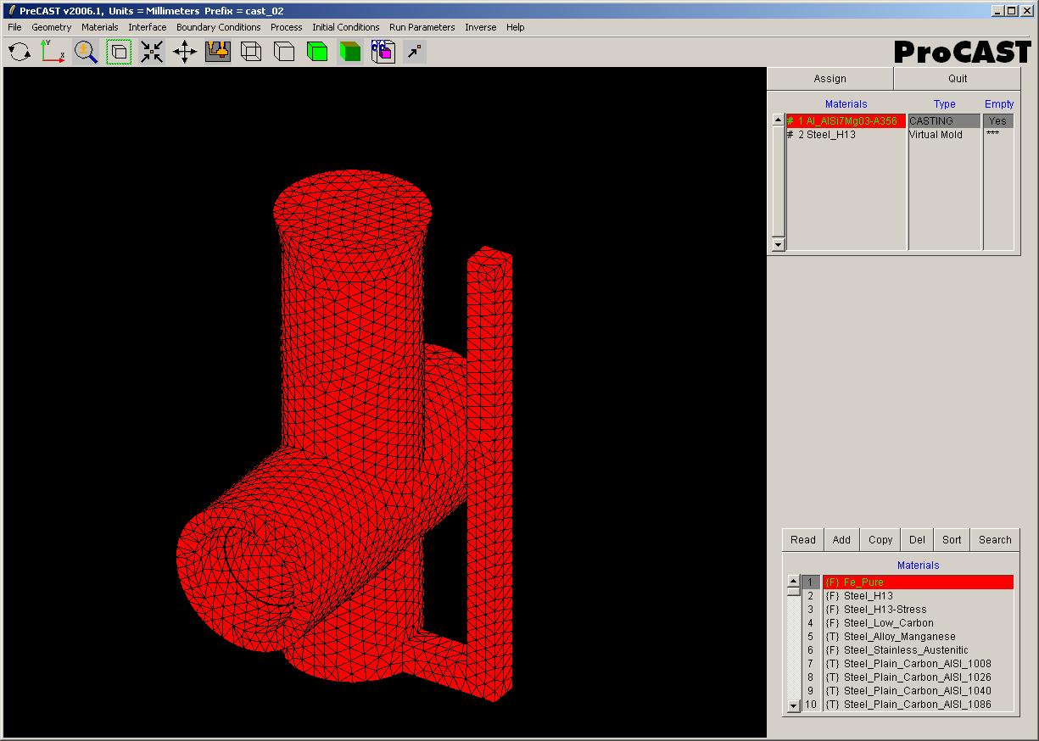Switch to bright green solid cube display
The height and width of the screenshot is (741, 1039).
click(317, 53)
